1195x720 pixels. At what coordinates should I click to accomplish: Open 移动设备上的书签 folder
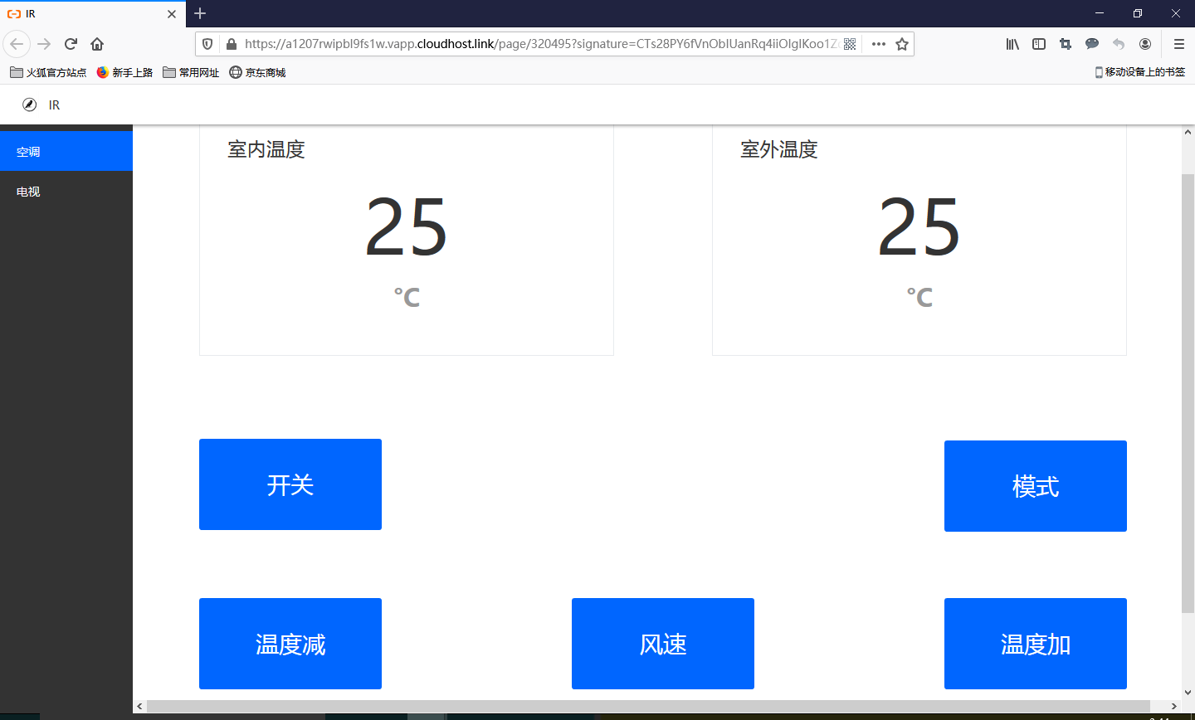pyautogui.click(x=1140, y=72)
